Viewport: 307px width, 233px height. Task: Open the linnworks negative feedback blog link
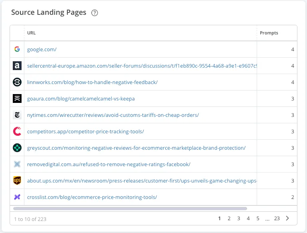click(92, 82)
